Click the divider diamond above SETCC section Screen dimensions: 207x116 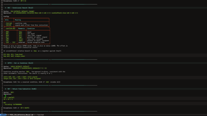click(50, 60)
